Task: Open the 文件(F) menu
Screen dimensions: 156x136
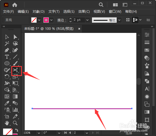Action: pyautogui.click(x=8, y=12)
